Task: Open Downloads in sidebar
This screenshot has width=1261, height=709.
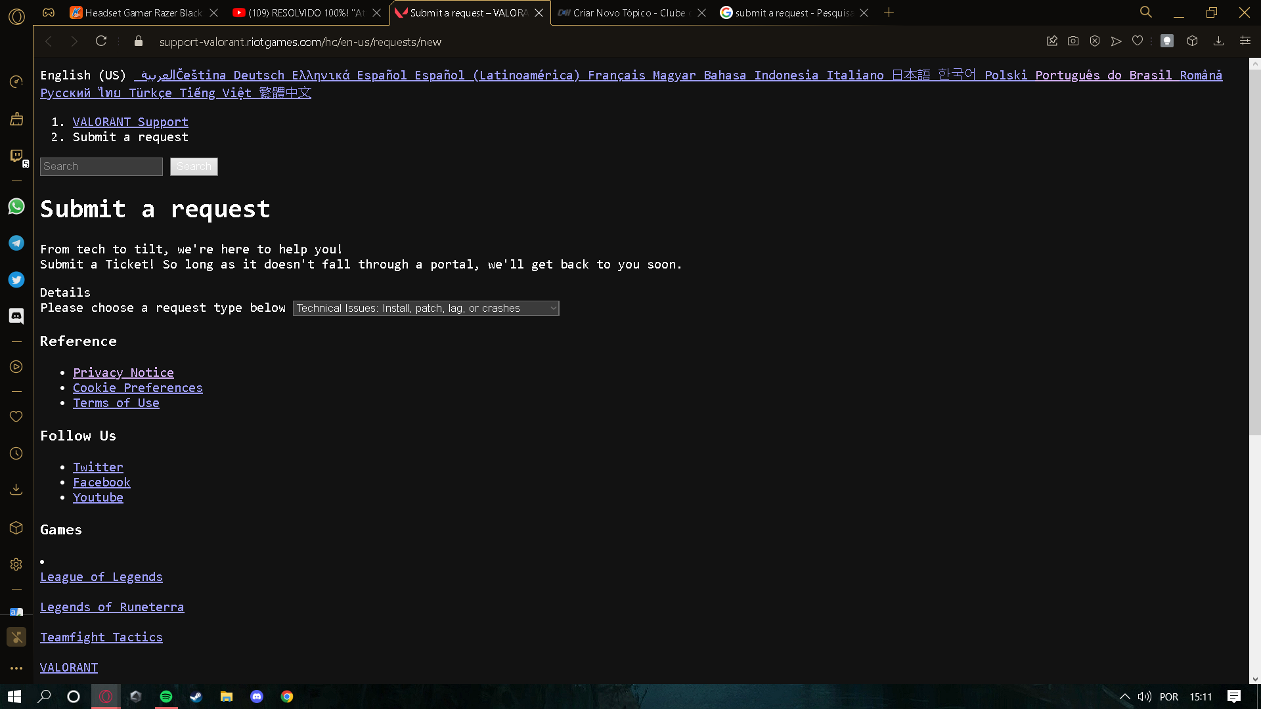Action: [16, 490]
